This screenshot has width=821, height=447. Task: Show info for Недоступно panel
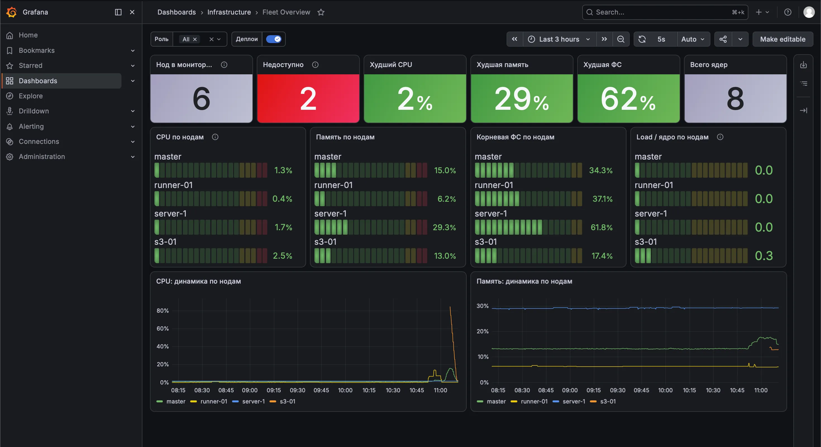click(x=315, y=65)
